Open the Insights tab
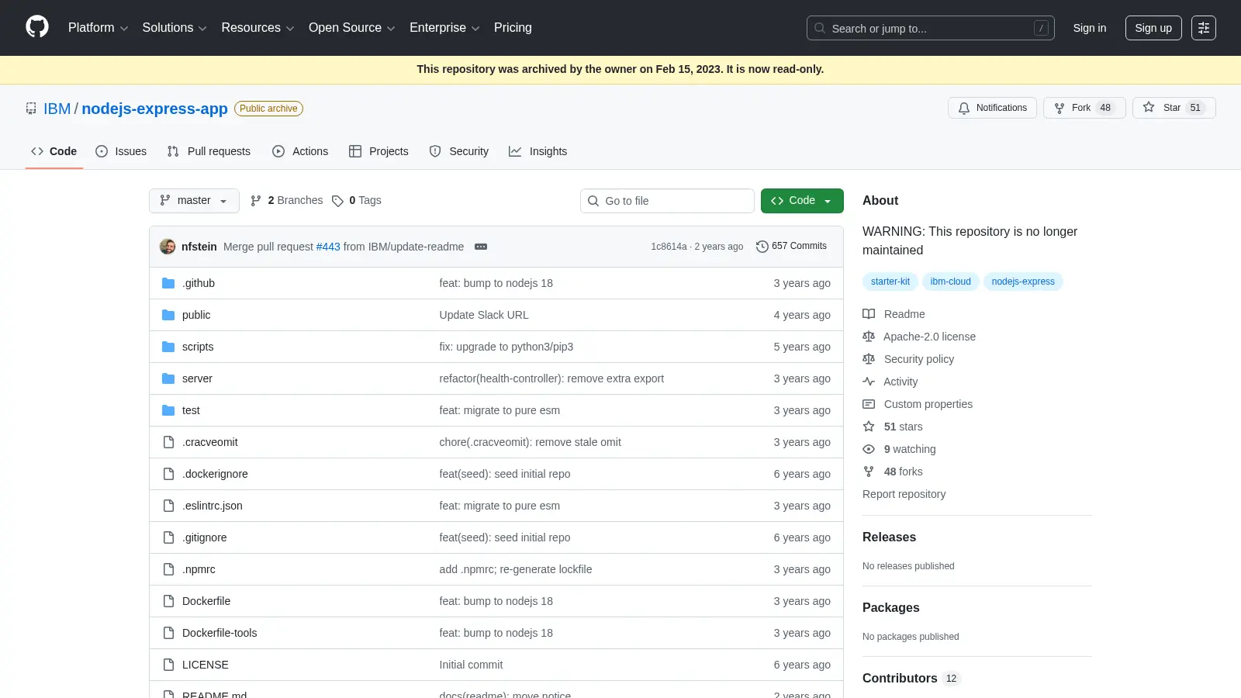 point(538,151)
